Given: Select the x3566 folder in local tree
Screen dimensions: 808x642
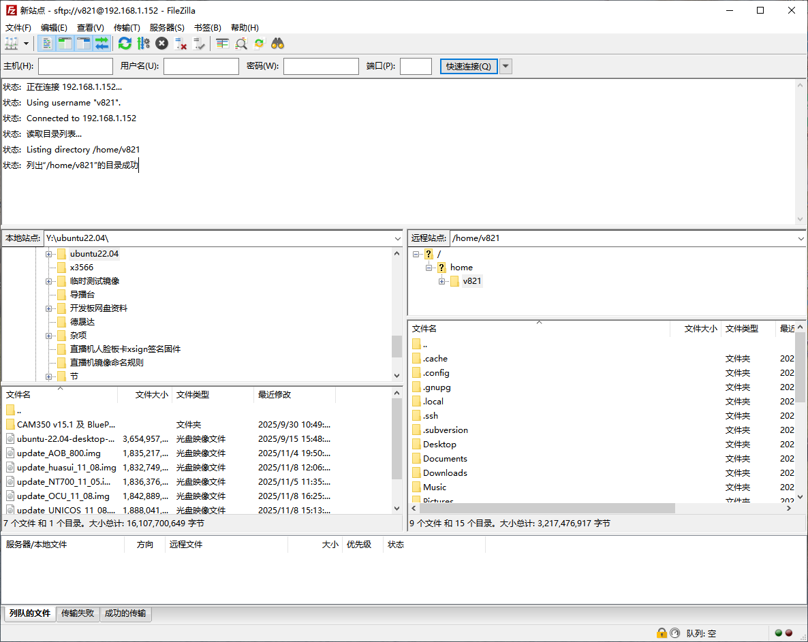Looking at the screenshot, I should (82, 267).
